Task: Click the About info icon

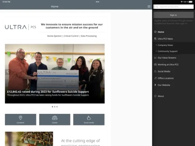Action: (x=155, y=96)
